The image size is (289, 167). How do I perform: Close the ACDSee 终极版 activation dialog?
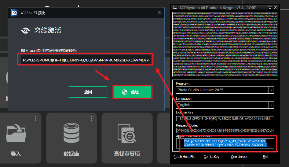159,13
